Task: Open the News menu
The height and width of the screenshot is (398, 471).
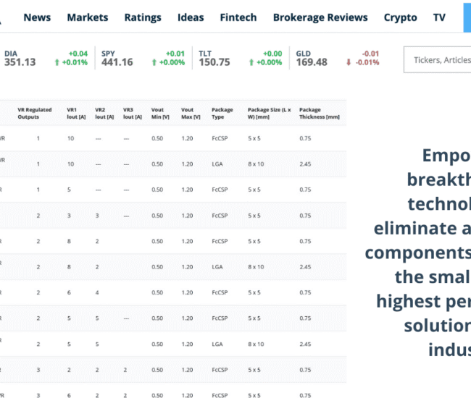Action: tap(37, 17)
